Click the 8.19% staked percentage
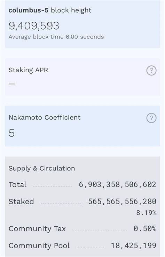 146,213
